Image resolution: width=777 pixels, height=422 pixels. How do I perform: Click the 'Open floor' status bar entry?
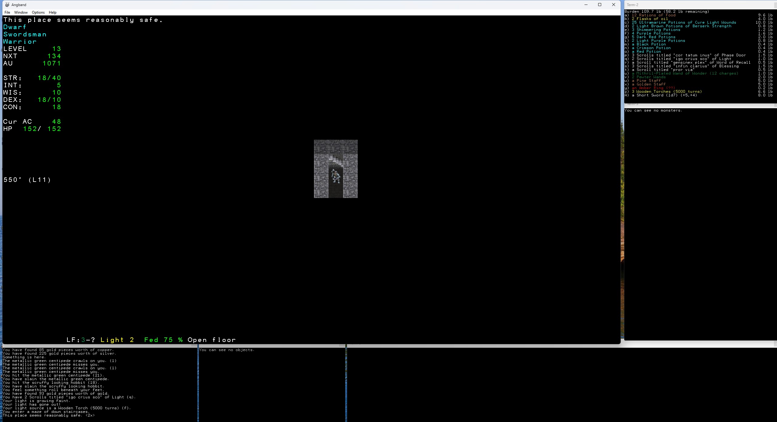[212, 340]
